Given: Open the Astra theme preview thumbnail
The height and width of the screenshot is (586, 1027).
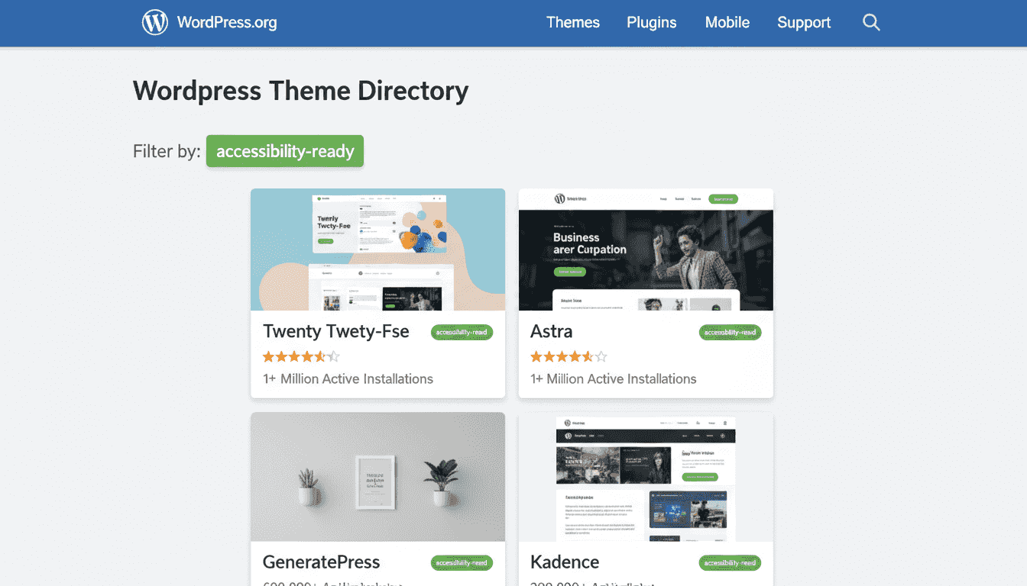Looking at the screenshot, I should (x=646, y=250).
